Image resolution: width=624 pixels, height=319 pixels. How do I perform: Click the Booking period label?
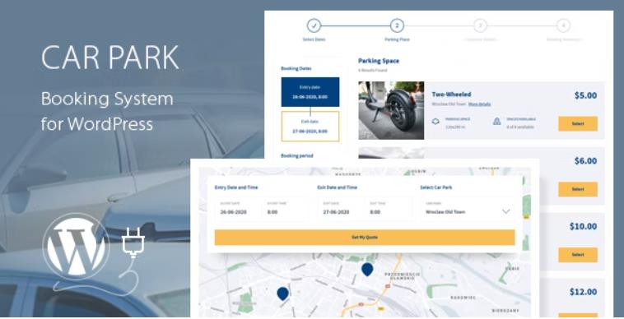[297, 155]
